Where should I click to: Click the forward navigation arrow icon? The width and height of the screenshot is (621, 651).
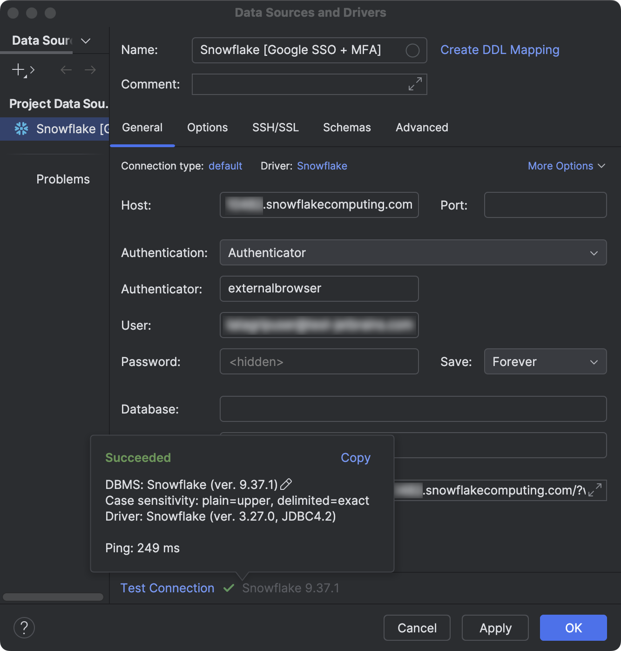coord(90,70)
